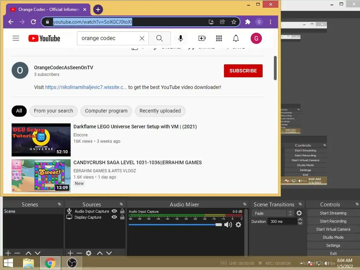The height and width of the screenshot is (270, 360).
Task: Open Darkflame LEGO Universe video thumbnail
Action: (x=41, y=140)
